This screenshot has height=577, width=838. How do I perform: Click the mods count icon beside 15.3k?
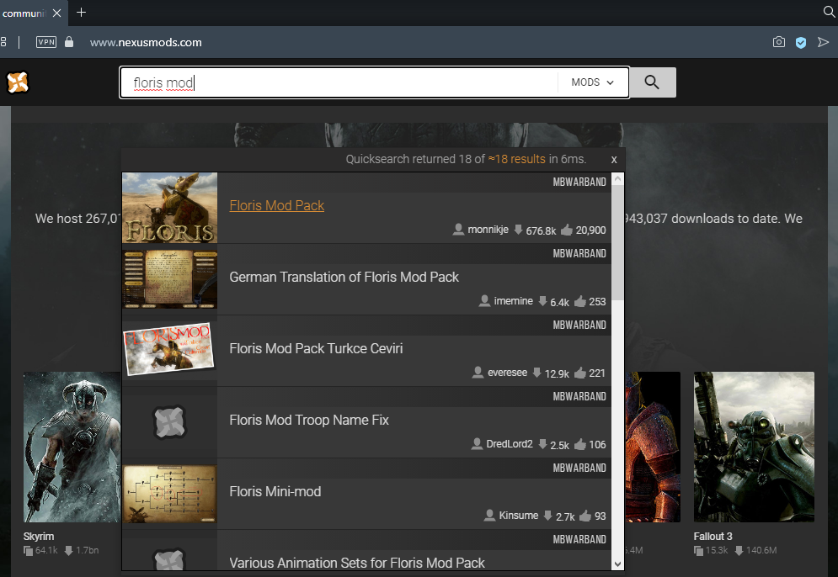tap(698, 550)
